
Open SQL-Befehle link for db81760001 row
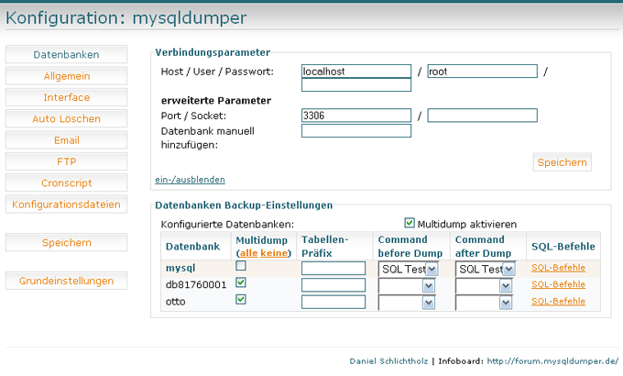[558, 284]
